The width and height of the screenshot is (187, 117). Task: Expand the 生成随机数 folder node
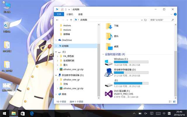point(58,61)
